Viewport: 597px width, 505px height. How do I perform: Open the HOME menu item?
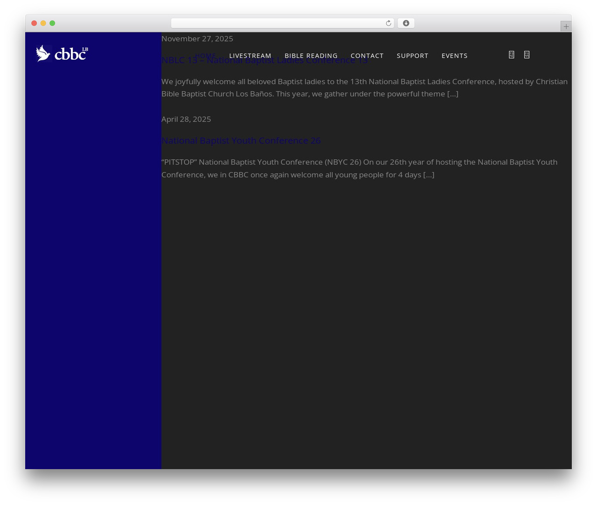coord(206,55)
